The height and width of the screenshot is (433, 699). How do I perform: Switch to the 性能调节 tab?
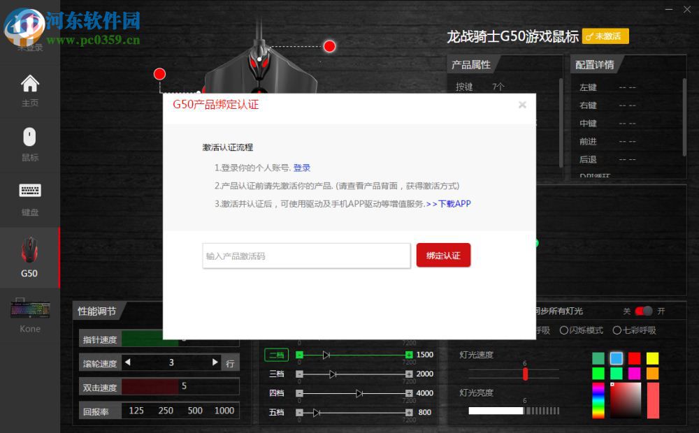tap(98, 311)
